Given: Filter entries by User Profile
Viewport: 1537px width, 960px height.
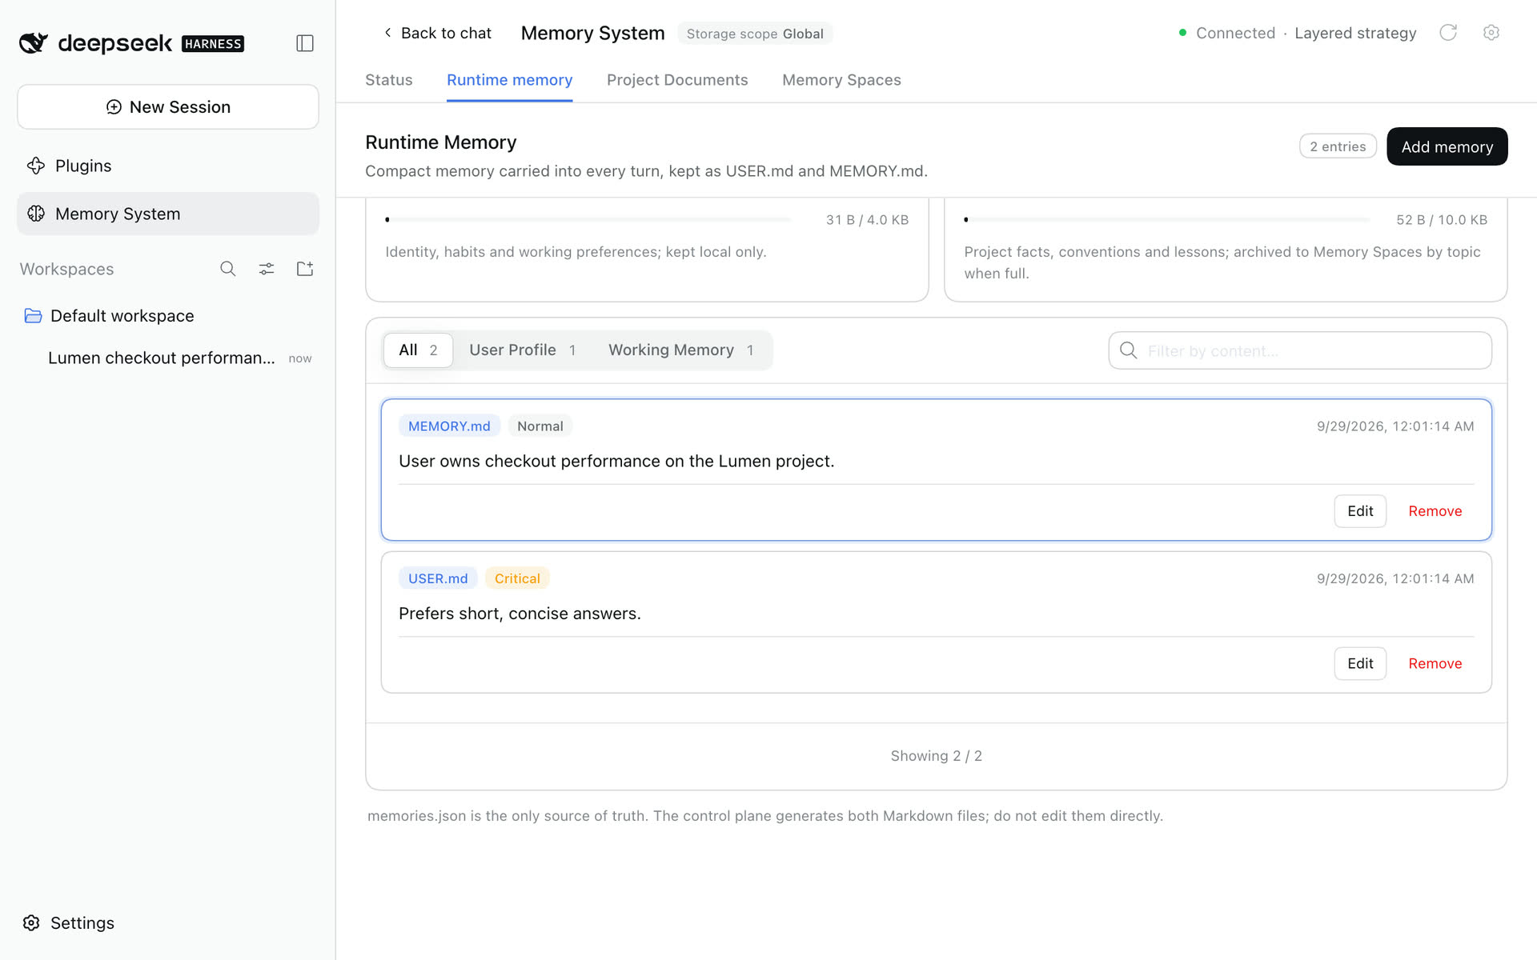Looking at the screenshot, I should coord(523,350).
